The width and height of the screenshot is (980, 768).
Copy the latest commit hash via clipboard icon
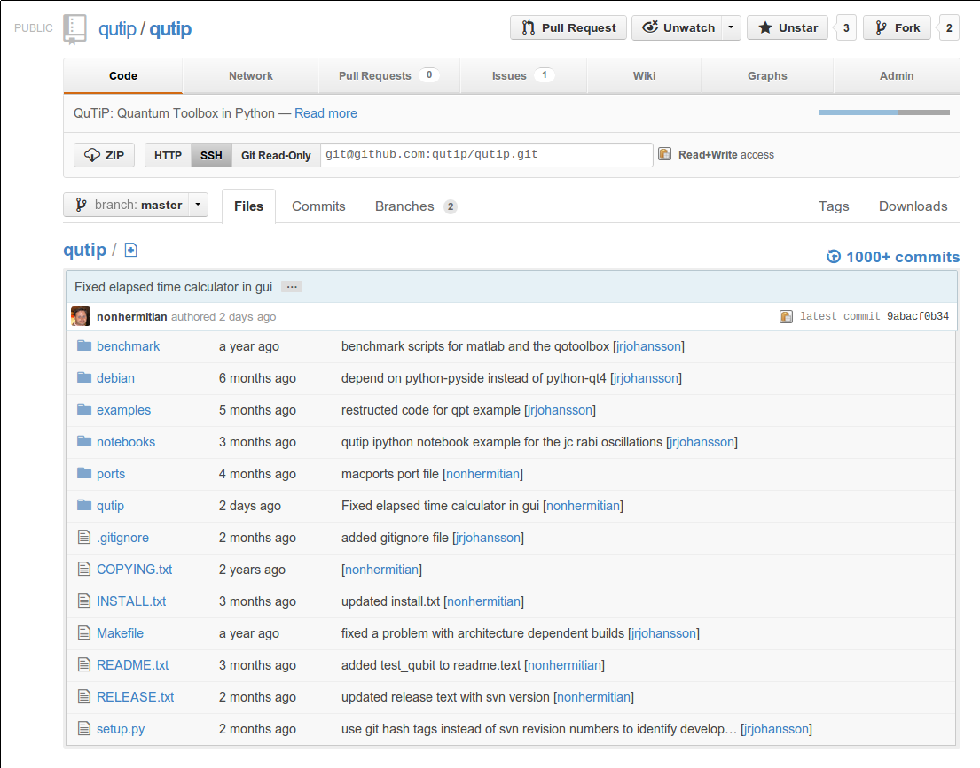pyautogui.click(x=786, y=316)
